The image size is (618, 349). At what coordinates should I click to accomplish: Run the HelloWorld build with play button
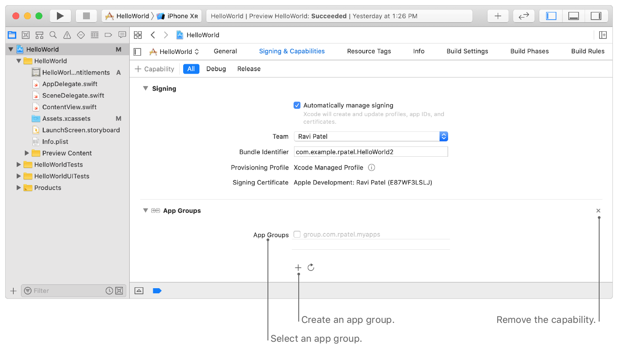pyautogui.click(x=60, y=16)
